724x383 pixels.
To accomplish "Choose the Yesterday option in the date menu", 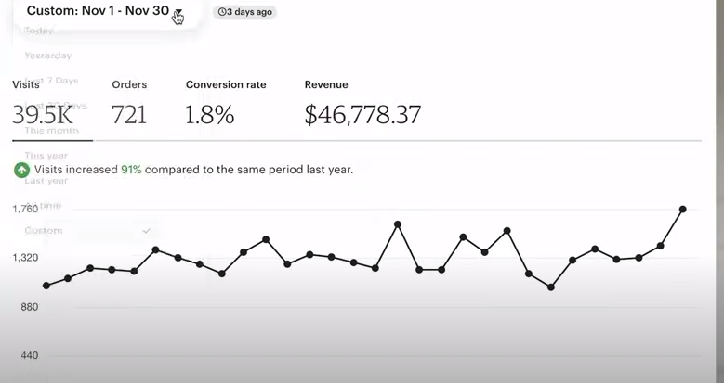I will click(48, 56).
